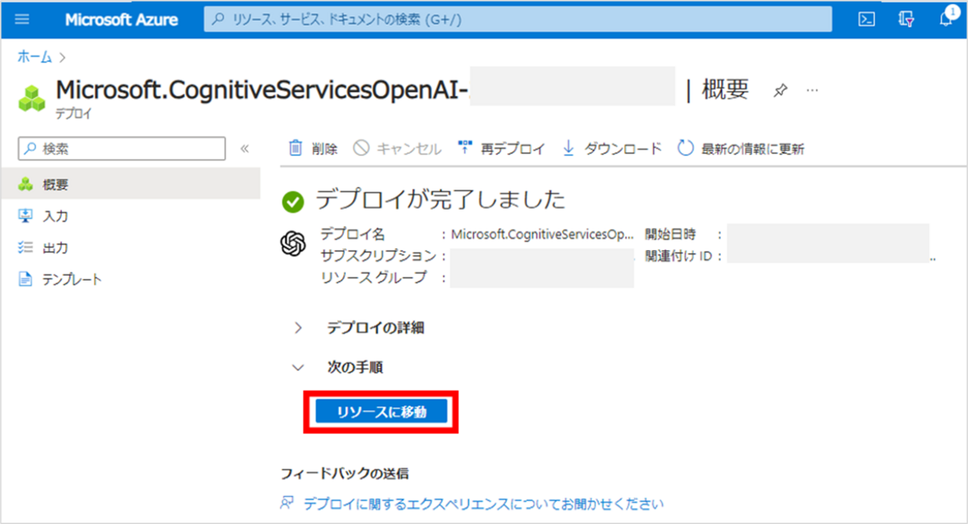Click the リソース グループ label
This screenshot has width=968, height=524.
373,277
